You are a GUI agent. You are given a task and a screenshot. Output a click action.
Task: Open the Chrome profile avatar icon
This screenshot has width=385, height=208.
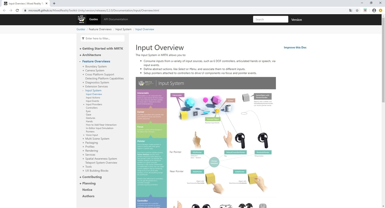point(374,10)
